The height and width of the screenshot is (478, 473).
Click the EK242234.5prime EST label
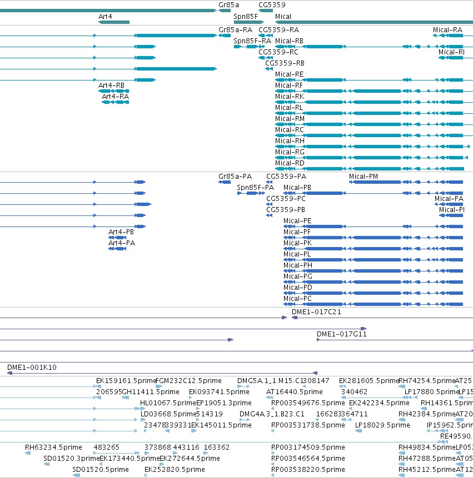tap(379, 403)
